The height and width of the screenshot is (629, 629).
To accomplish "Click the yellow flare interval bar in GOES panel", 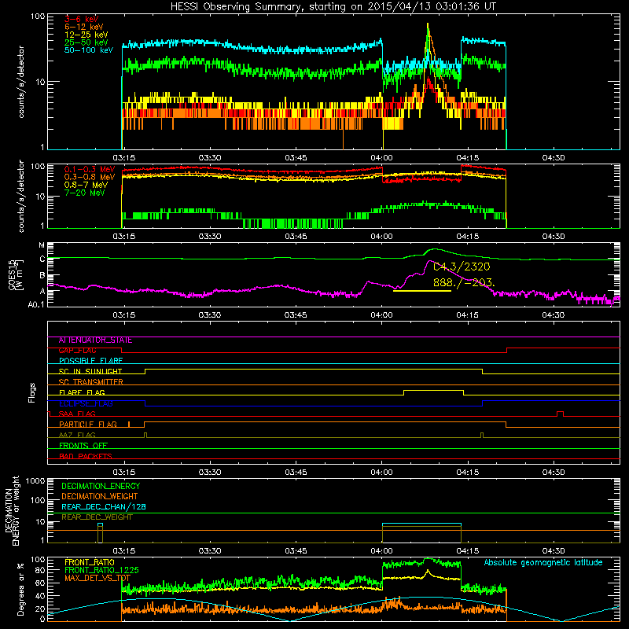I will click(422, 290).
